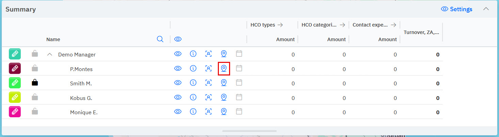
Task: Open info icon for Demo Manager
Action: click(193, 54)
